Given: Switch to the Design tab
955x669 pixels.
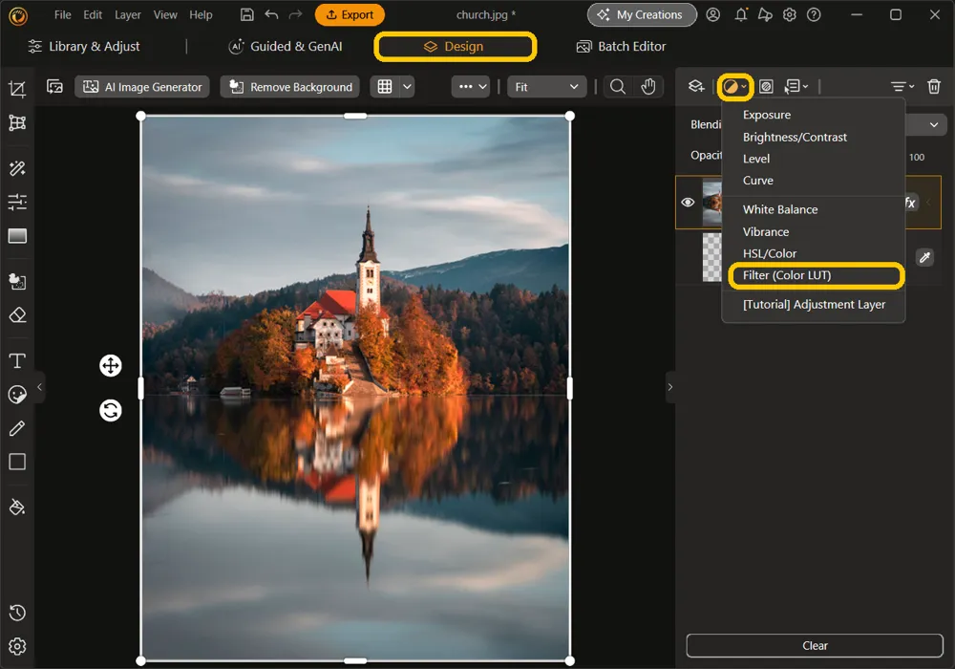Looking at the screenshot, I should coord(455,46).
